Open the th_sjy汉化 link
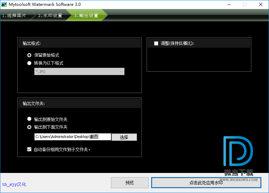Viewport: 269px width, 193px height. pos(14,184)
